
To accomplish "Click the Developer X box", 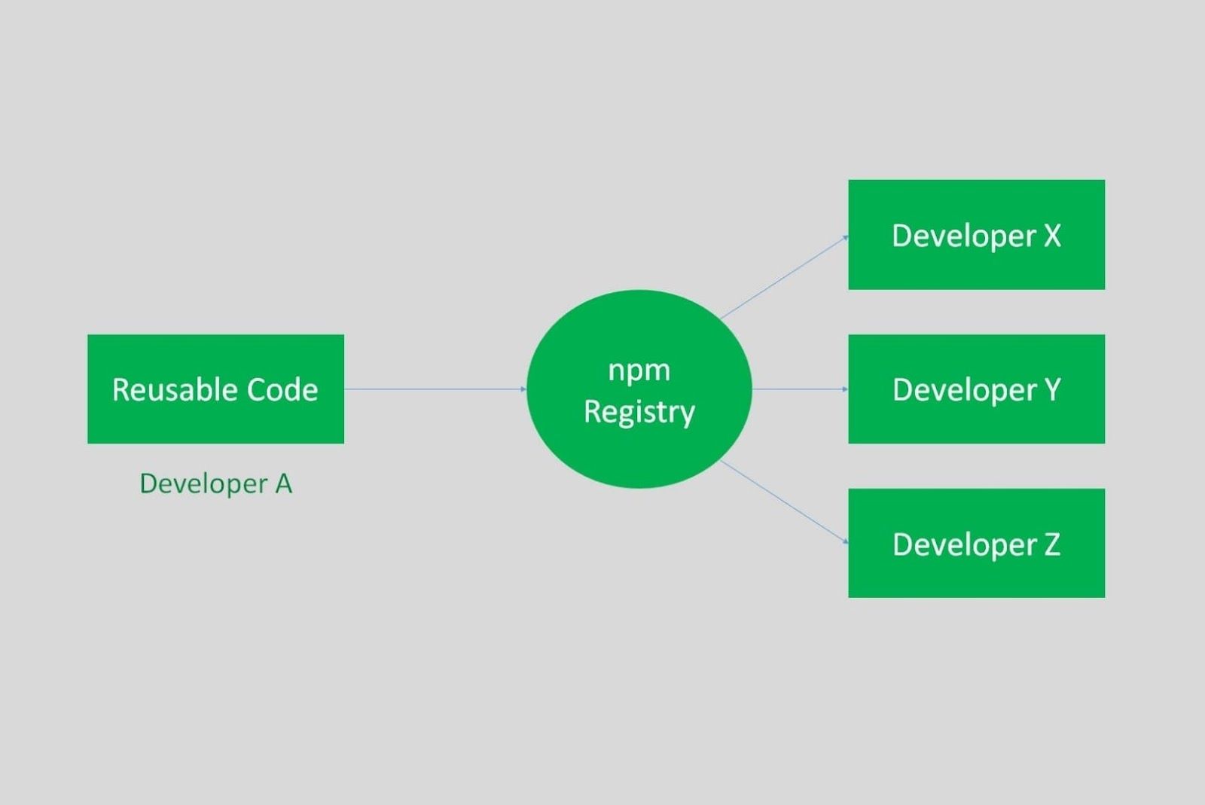I will click(976, 234).
